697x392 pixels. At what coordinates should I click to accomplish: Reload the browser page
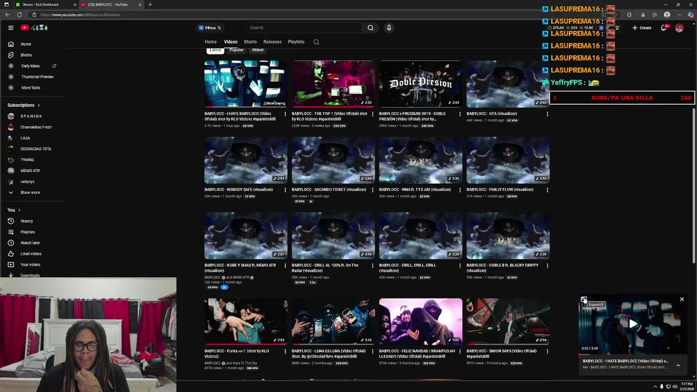click(20, 15)
